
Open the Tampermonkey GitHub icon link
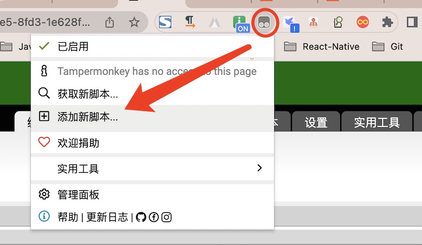click(141, 217)
